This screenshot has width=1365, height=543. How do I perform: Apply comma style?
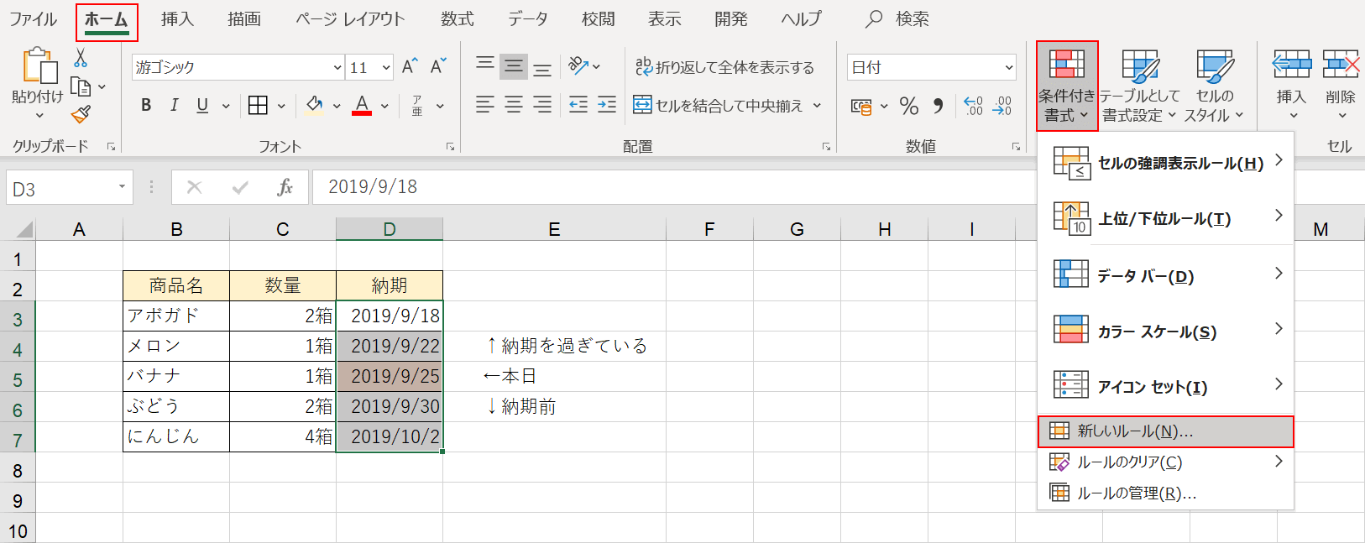(x=939, y=106)
